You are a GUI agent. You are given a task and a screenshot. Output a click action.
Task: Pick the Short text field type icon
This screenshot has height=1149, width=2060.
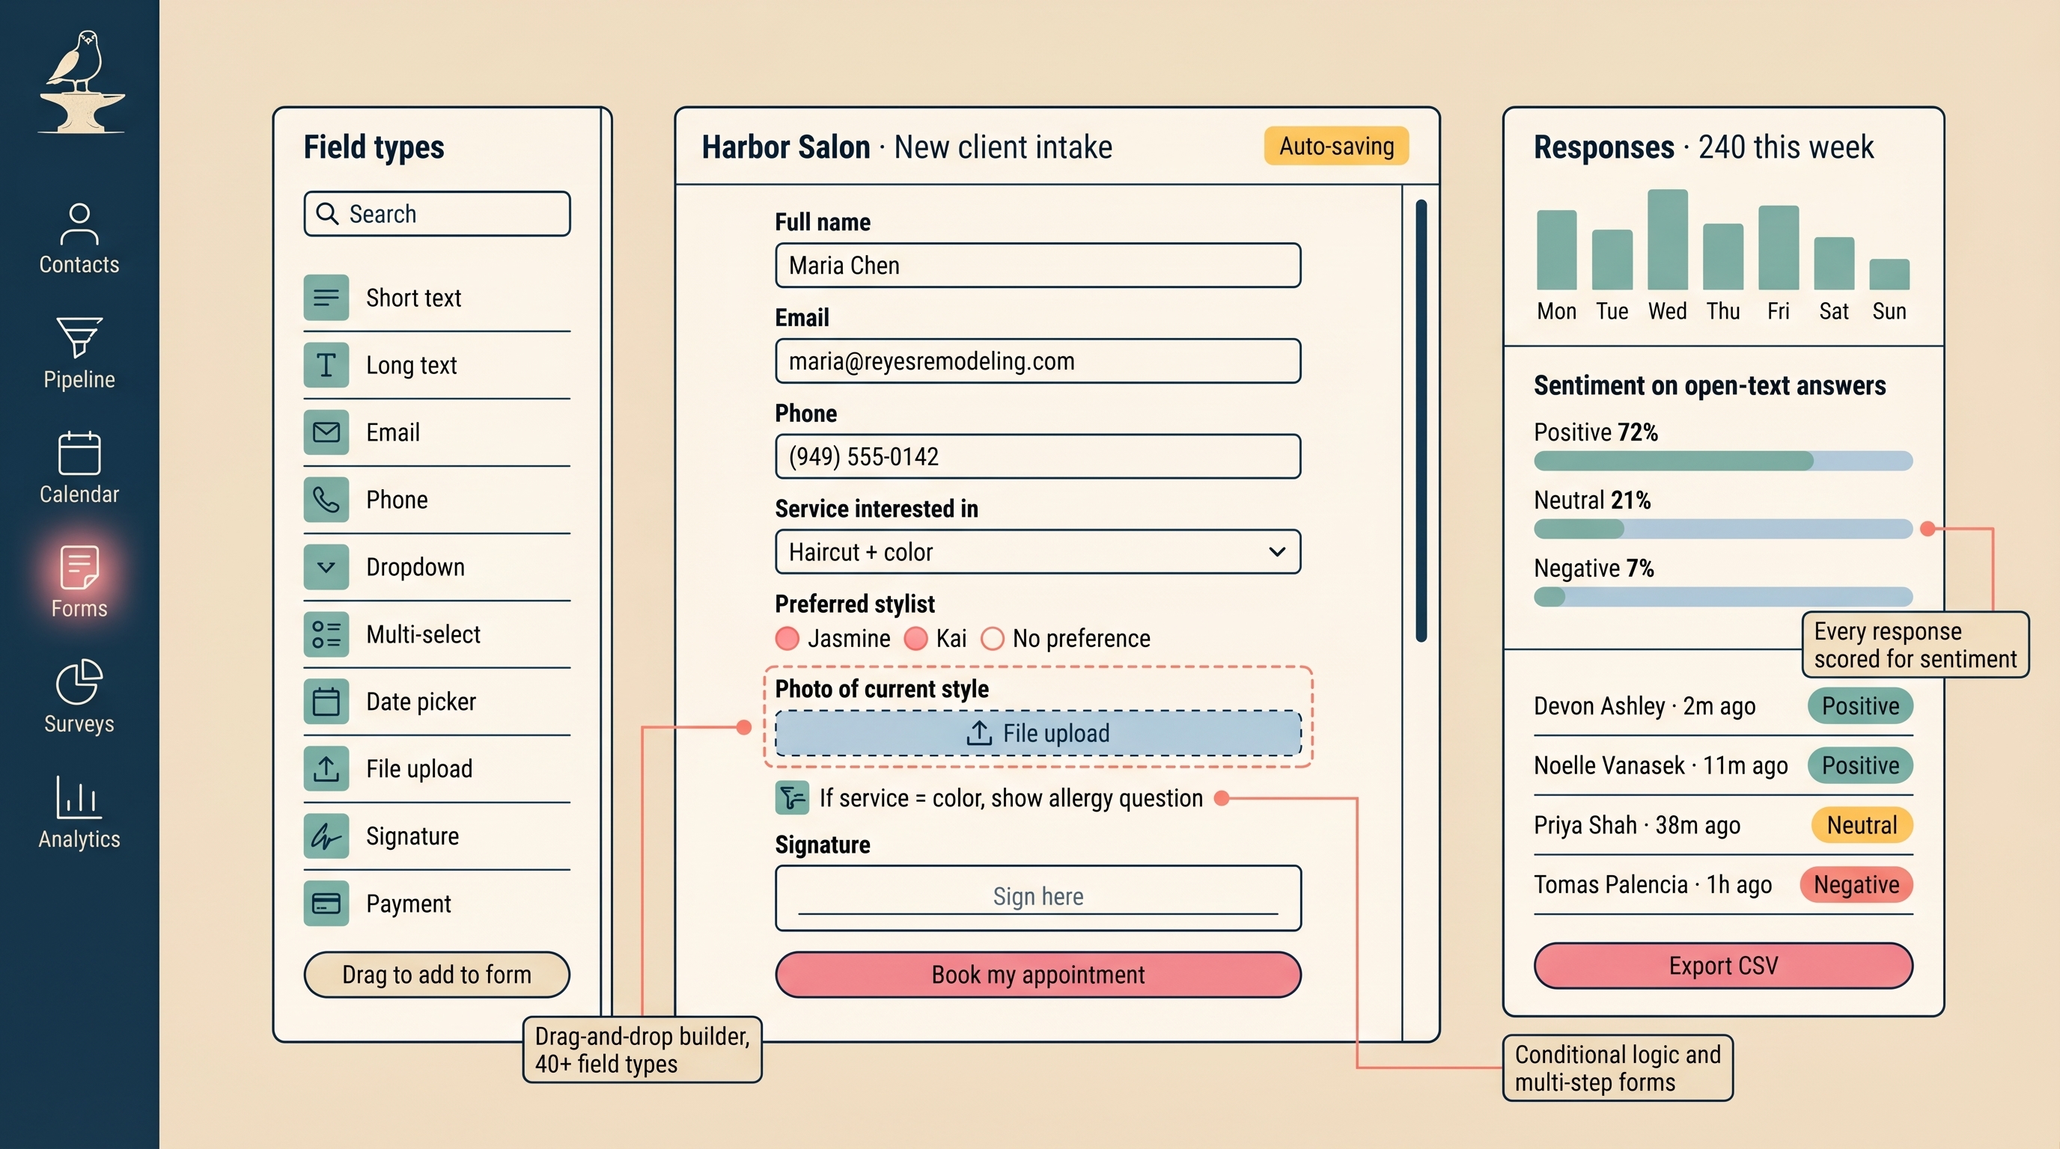(326, 297)
